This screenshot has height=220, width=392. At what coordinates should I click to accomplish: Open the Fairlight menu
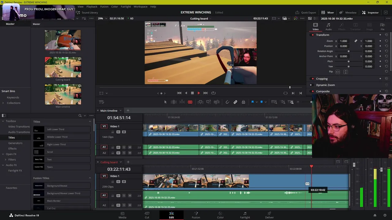pos(126,6)
